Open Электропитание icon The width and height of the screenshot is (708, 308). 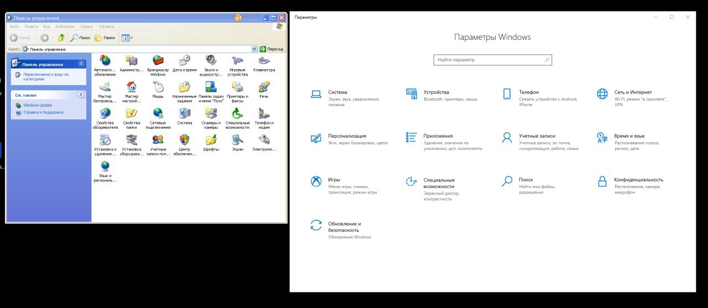(x=264, y=139)
